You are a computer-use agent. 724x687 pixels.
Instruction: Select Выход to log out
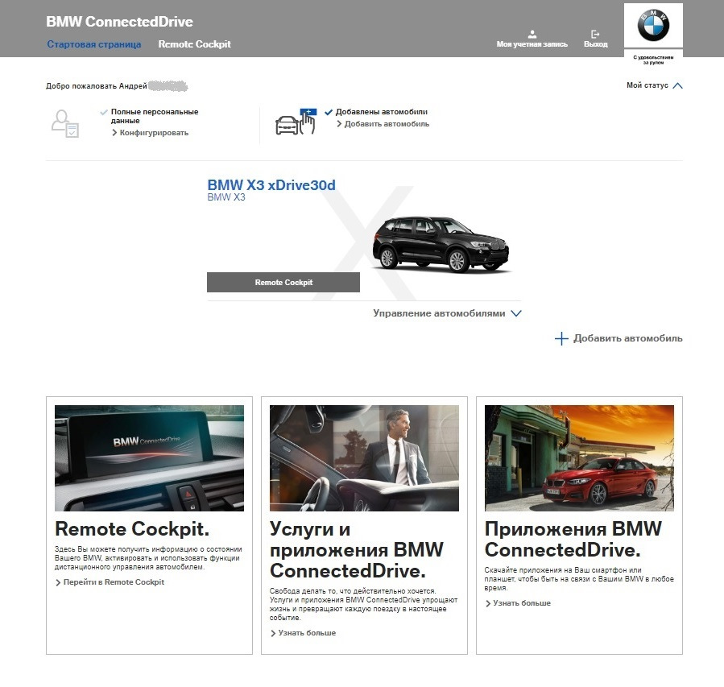[x=596, y=44]
